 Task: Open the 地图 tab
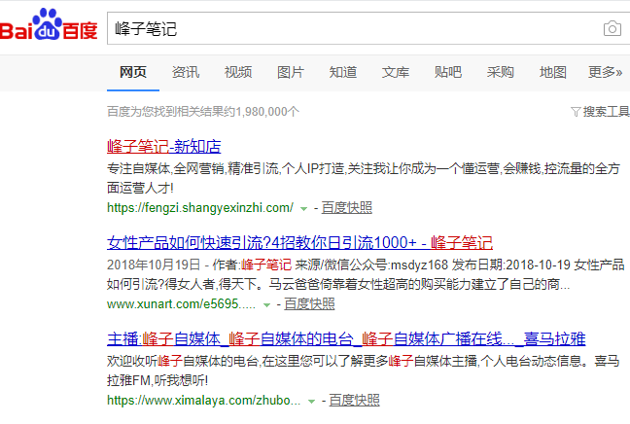(553, 72)
